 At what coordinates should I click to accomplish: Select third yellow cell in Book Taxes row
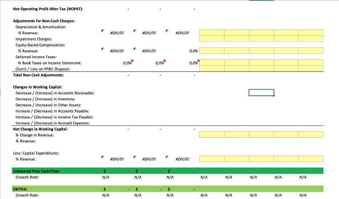(262, 63)
